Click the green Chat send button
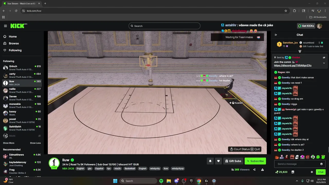This screenshot has height=185, width=329. coord(321,172)
